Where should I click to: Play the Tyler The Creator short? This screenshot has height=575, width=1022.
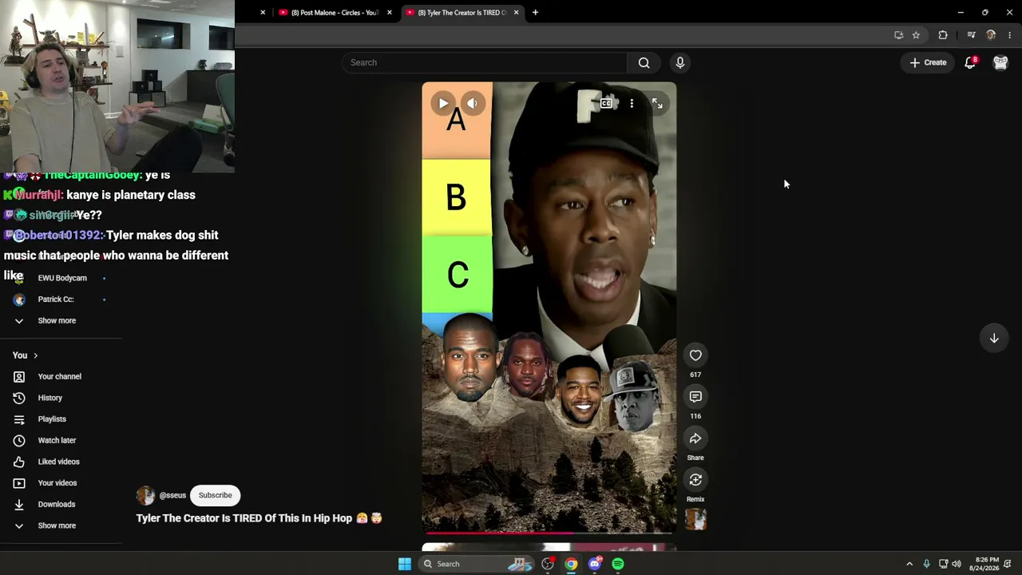[443, 103]
